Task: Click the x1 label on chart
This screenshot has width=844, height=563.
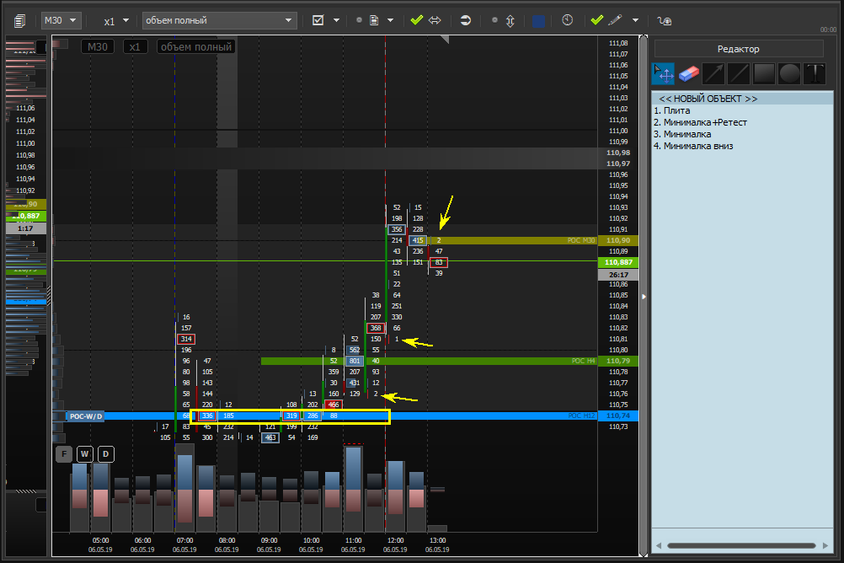Action: (x=135, y=47)
